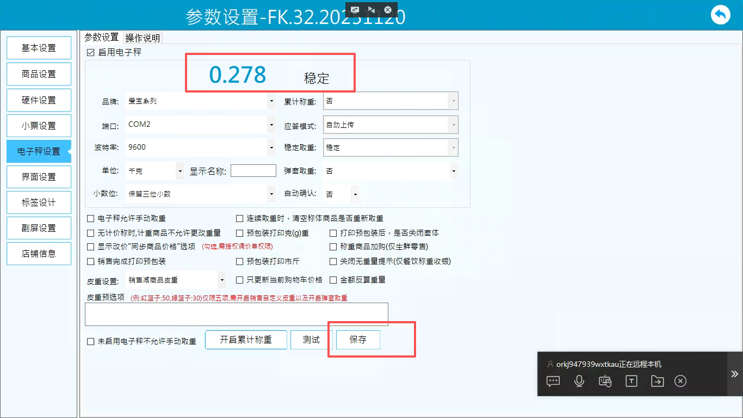Open the 小数位 decimal places dropdown

pos(200,194)
